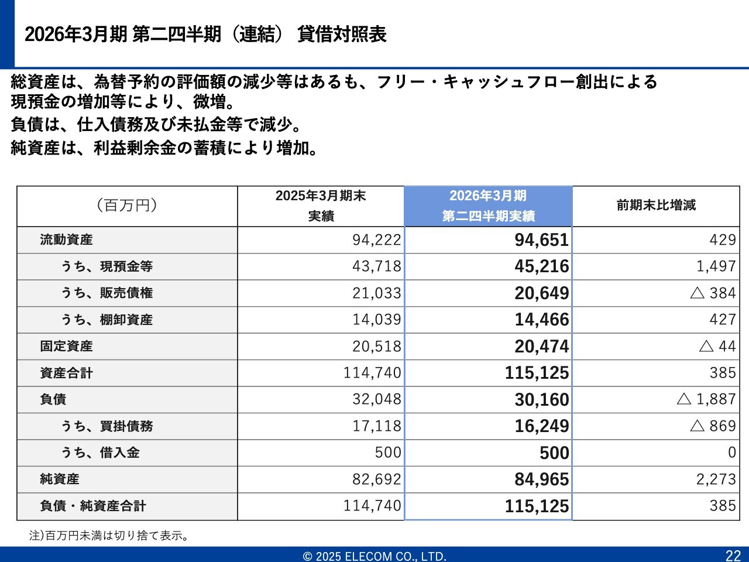
Task: Click the ELECOM CO., LTD. copyright text
Action: coord(374,556)
